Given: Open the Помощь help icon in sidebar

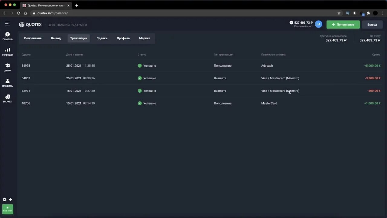Looking at the screenshot, I should coord(8,36).
